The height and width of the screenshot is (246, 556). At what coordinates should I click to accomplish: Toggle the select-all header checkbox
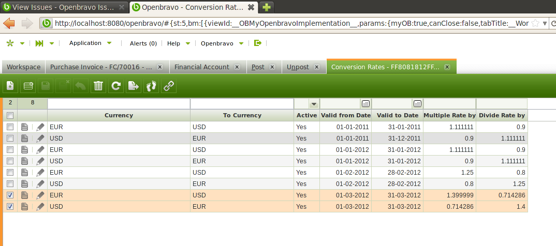(x=10, y=115)
